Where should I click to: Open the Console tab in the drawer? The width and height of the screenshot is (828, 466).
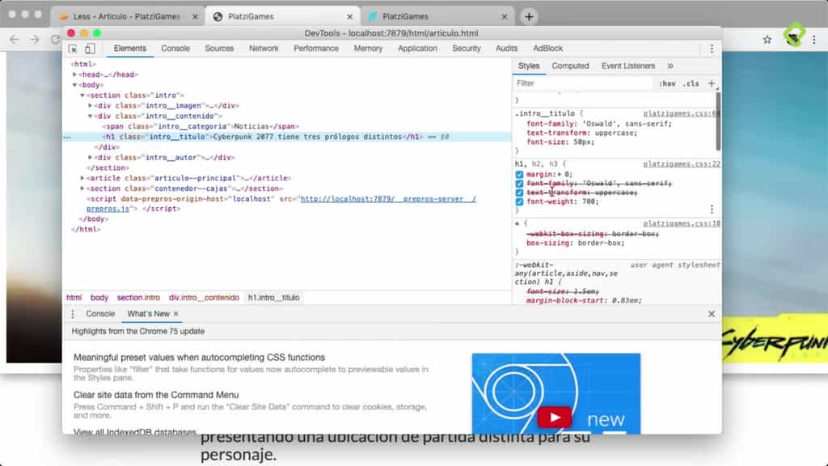(x=100, y=314)
